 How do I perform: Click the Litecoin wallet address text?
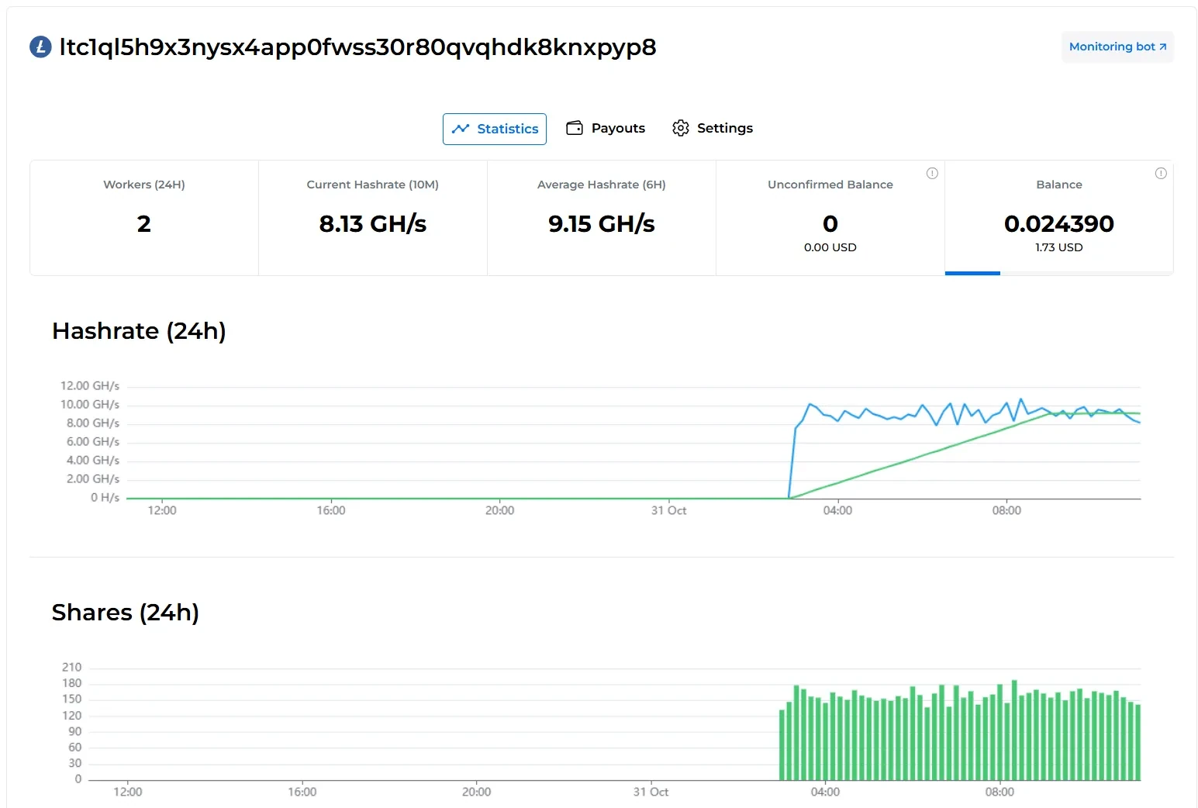357,47
